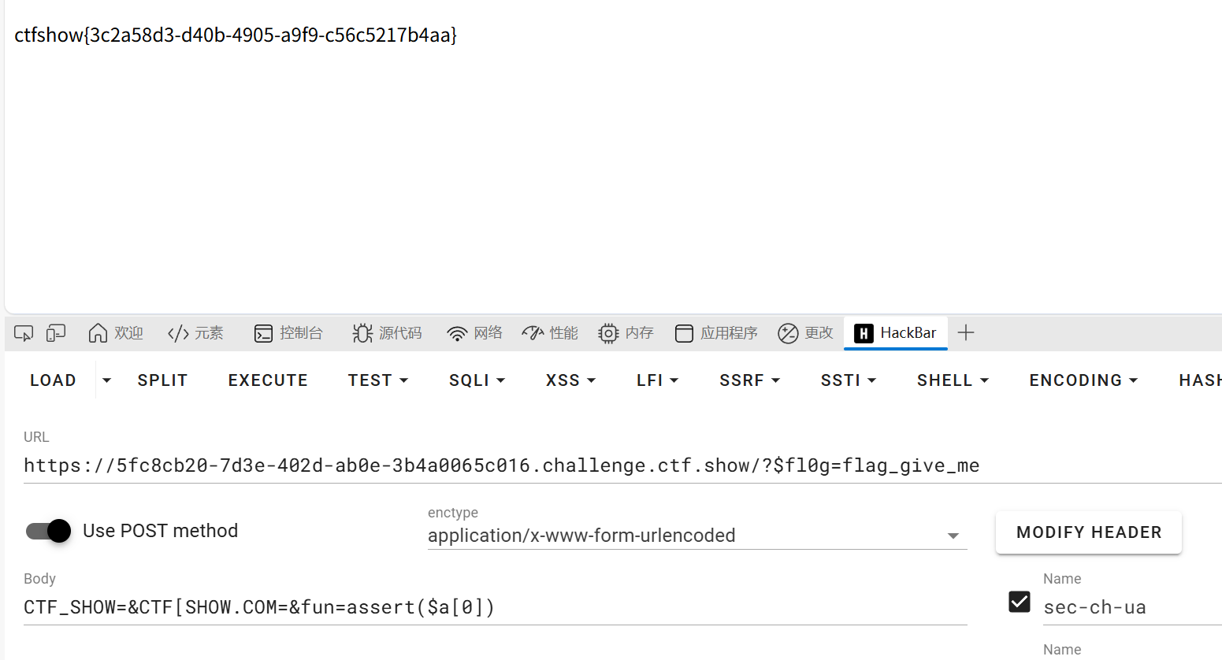
Task: Activate the inspect element picker icon
Action: [x=24, y=333]
